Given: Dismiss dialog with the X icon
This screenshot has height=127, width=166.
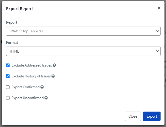Looking at the screenshot, I should coord(159,8).
